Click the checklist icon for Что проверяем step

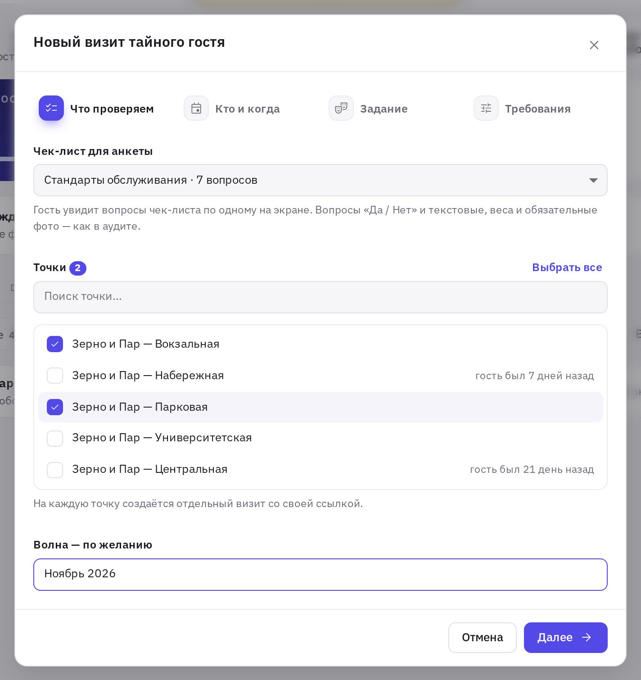[x=51, y=108]
